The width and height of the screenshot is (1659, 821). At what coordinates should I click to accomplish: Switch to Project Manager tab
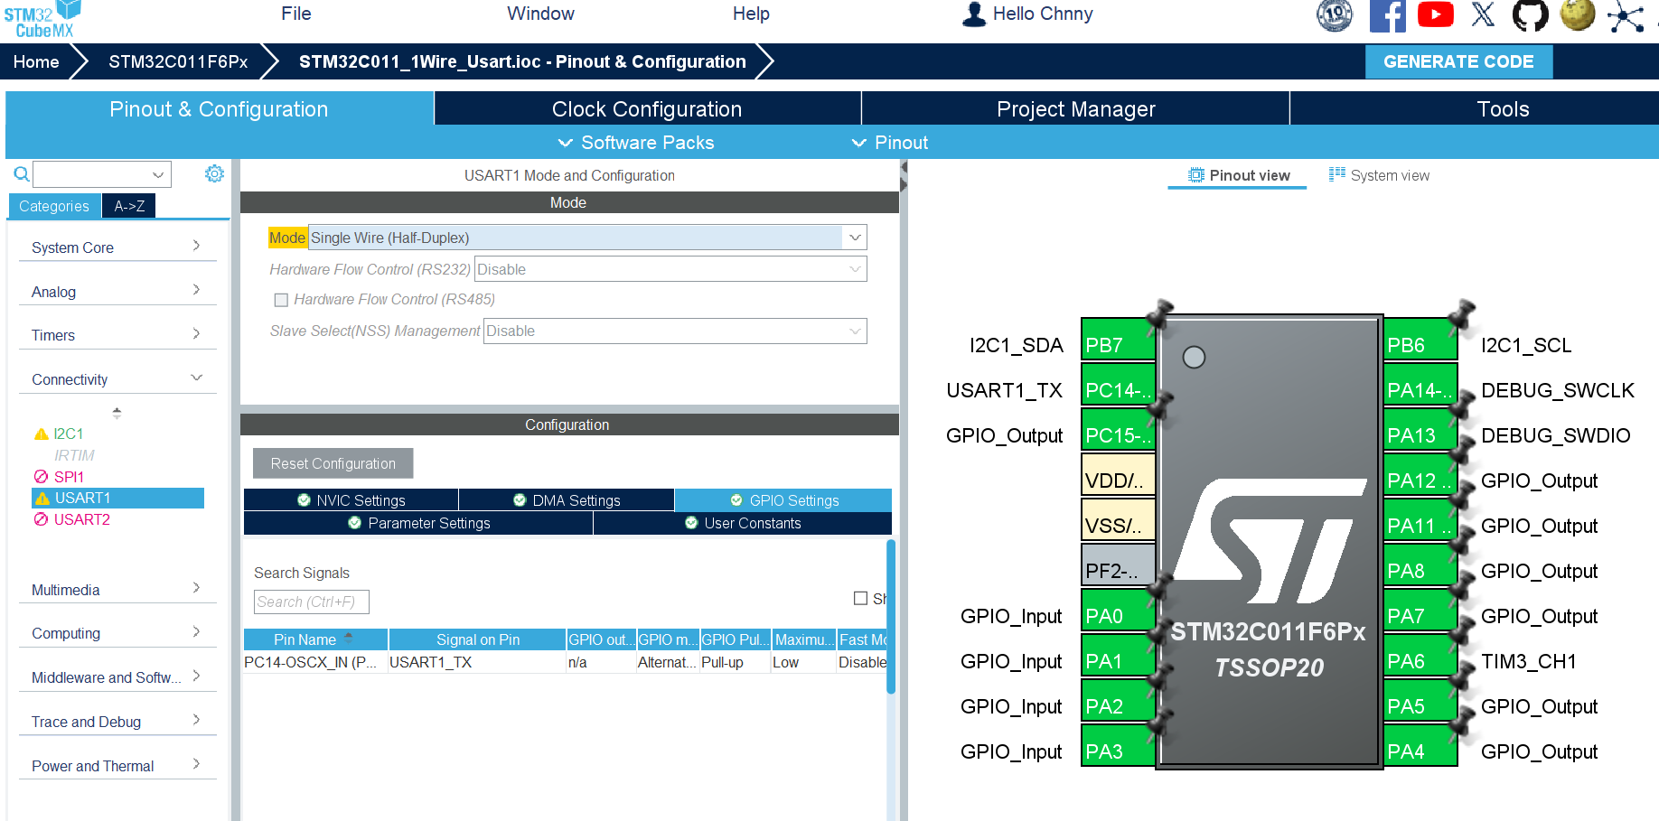point(1075,108)
